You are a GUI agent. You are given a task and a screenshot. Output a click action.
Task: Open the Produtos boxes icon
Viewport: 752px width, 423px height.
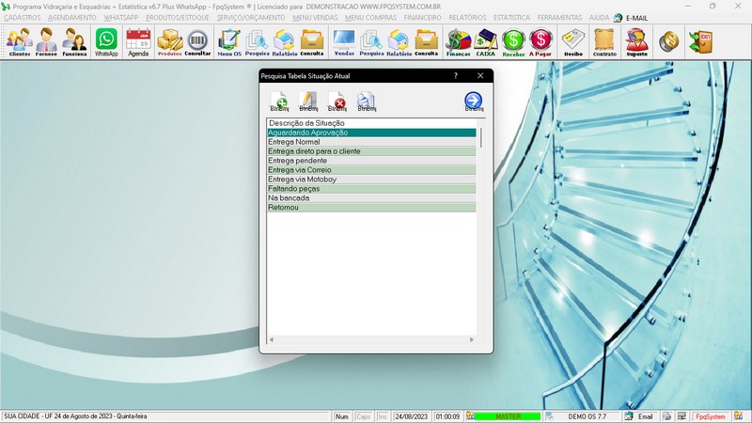tap(170, 42)
